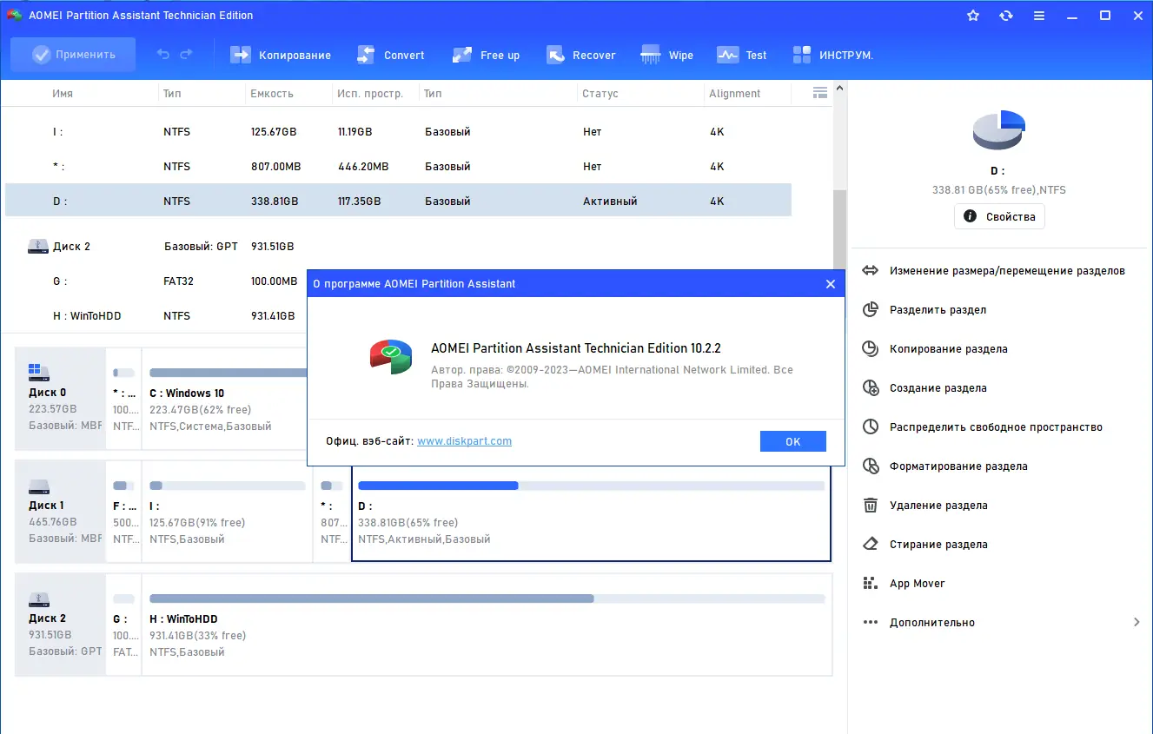Select the 807.00MB partition row in the table
Image resolution: width=1153 pixels, height=734 pixels.
coord(398,167)
